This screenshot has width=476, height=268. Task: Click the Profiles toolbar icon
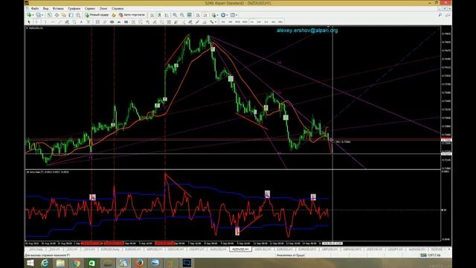38,15
